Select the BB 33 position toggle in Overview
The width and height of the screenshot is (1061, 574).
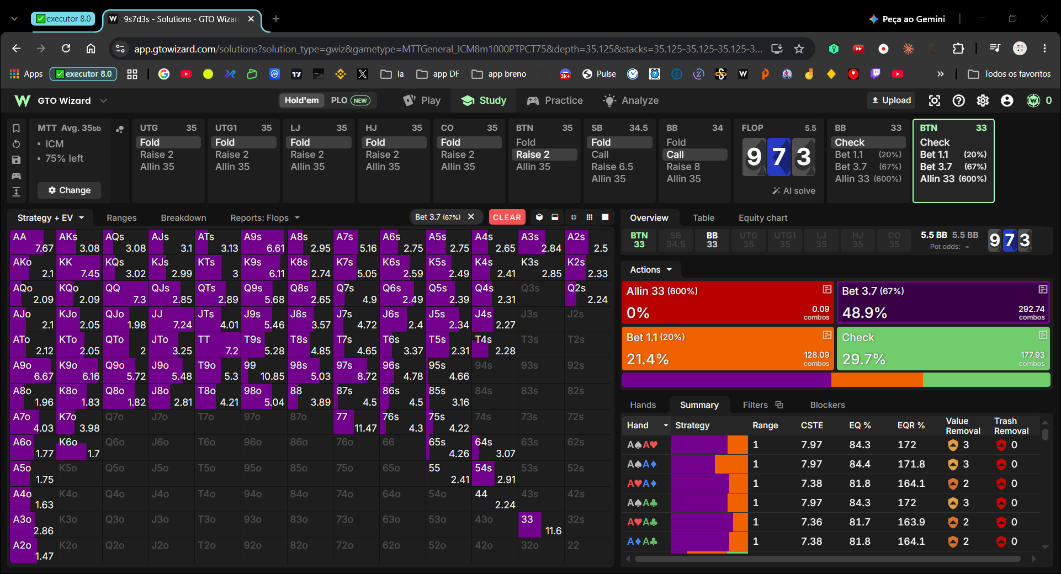pos(712,240)
